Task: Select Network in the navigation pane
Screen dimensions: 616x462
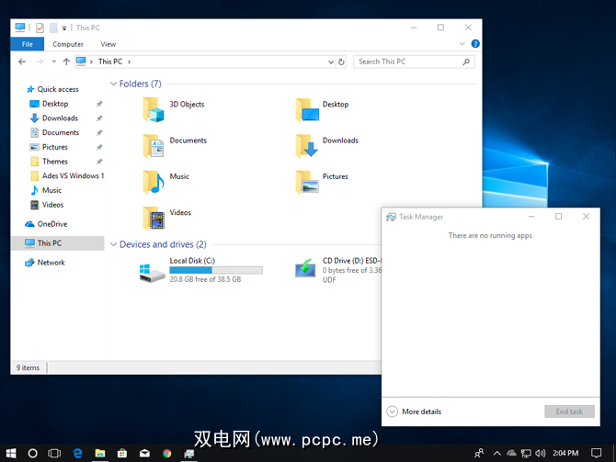Action: tap(51, 263)
